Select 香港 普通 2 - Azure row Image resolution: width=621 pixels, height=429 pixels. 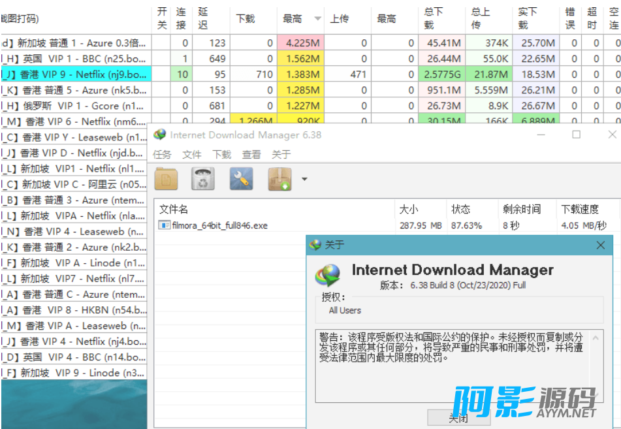(x=74, y=247)
